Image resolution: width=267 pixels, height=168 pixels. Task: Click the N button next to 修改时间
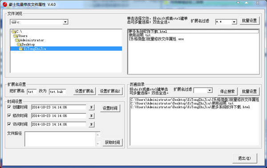91,116
